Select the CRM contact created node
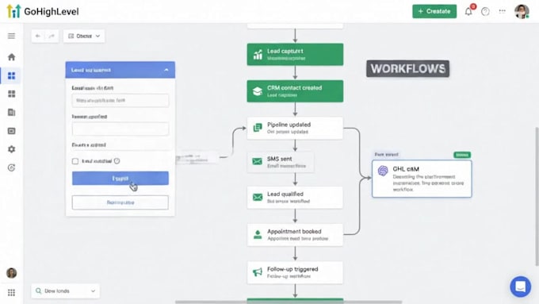Viewport: 539px width, 304px height. (295, 91)
